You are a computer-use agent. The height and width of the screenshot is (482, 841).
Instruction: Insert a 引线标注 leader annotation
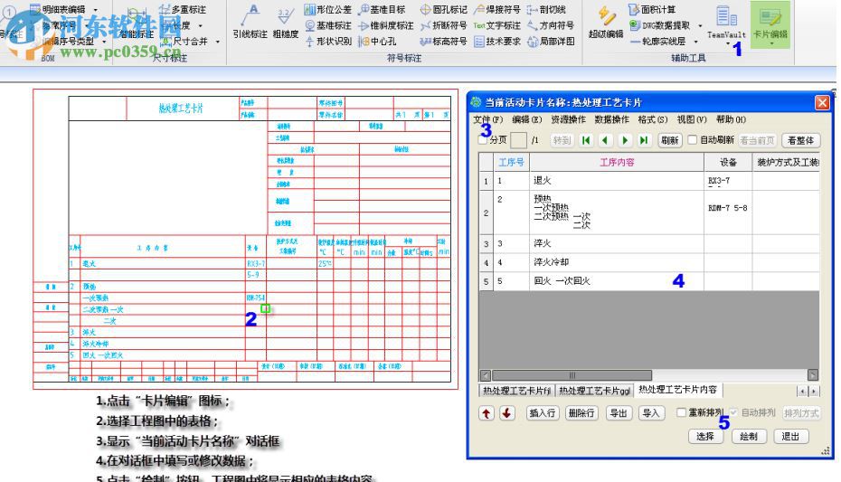click(250, 23)
